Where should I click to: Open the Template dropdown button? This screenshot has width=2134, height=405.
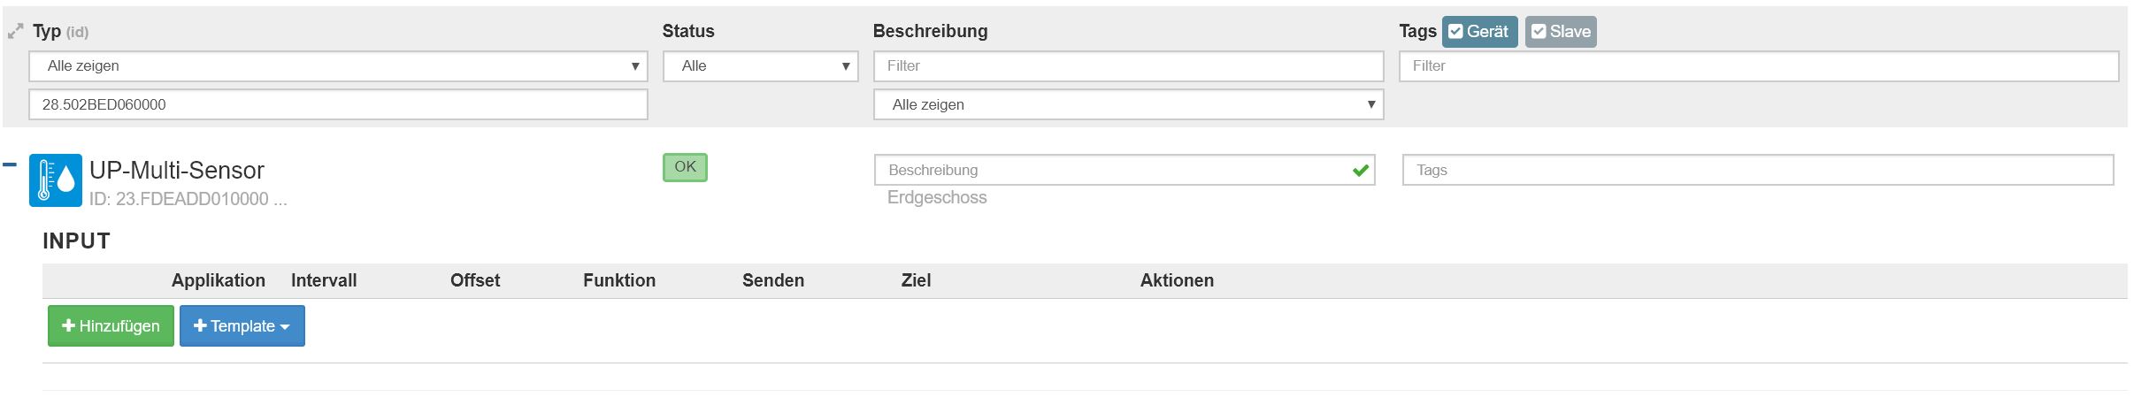tap(242, 325)
